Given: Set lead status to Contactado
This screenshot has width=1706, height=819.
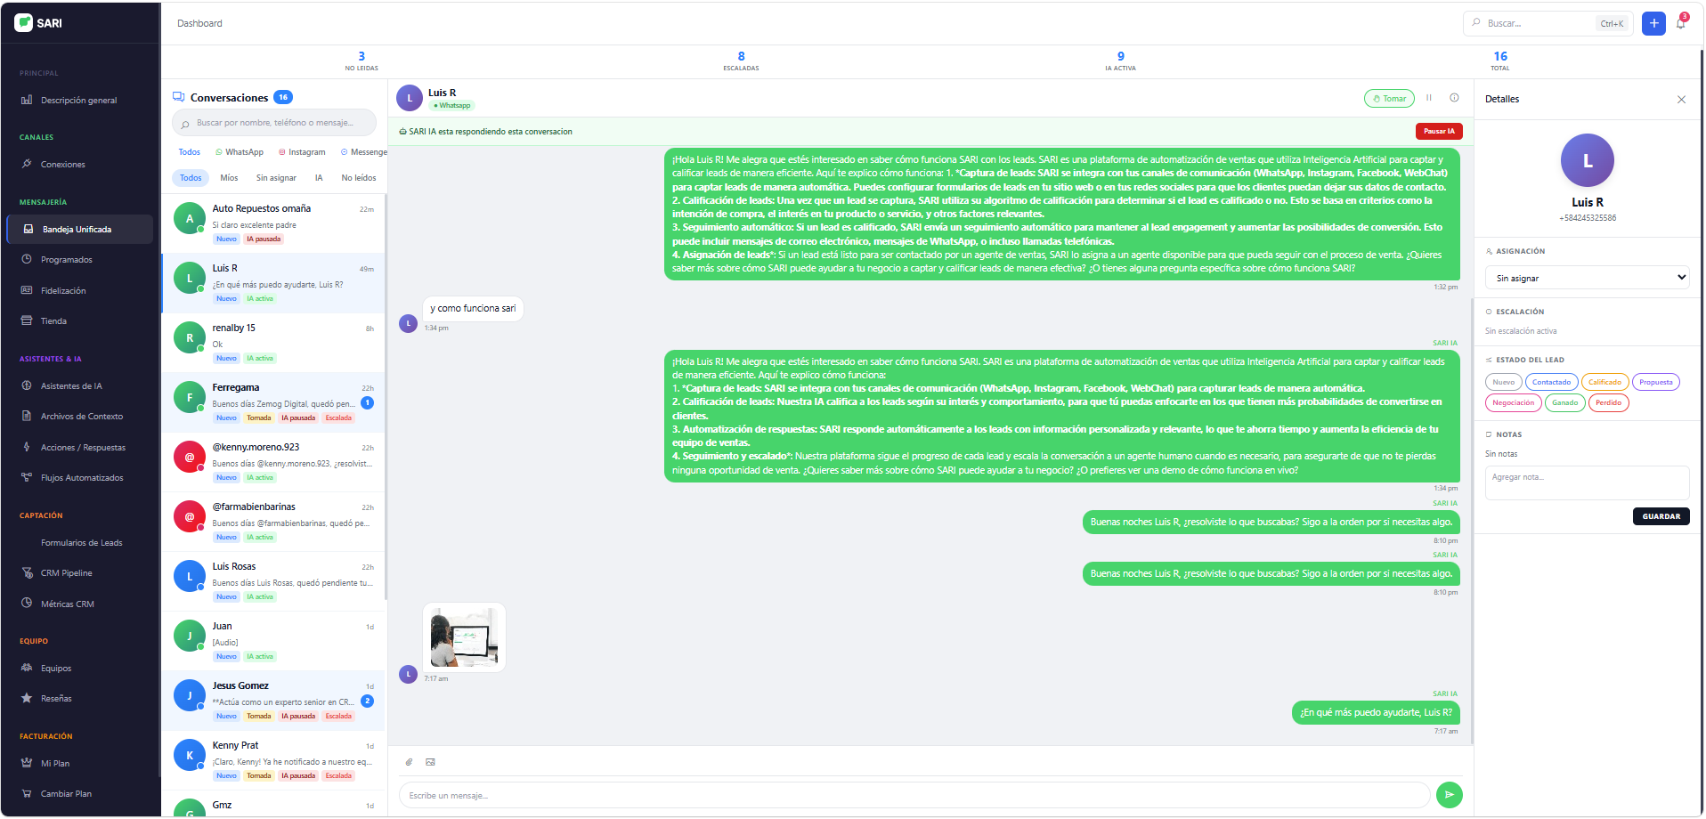Looking at the screenshot, I should tap(1551, 383).
